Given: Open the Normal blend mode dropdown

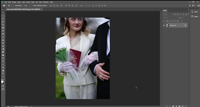Looking at the screenshot, I should tap(170, 18).
